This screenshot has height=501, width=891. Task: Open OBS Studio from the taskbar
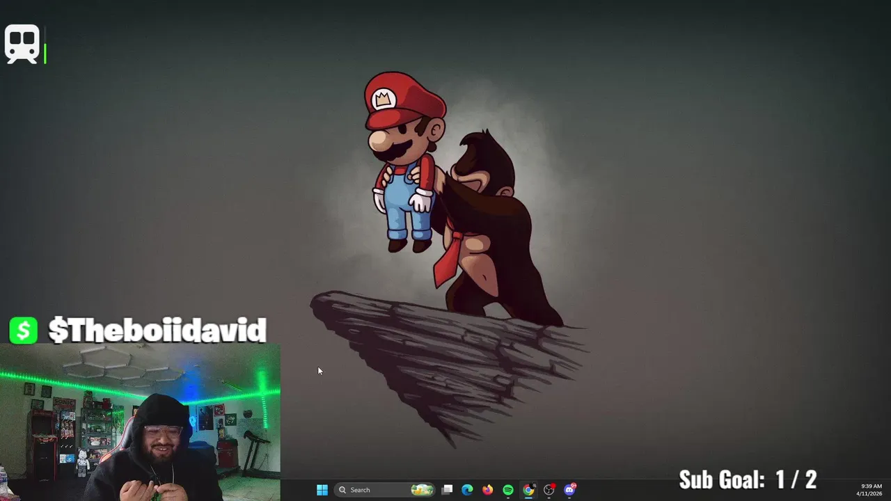(549, 490)
